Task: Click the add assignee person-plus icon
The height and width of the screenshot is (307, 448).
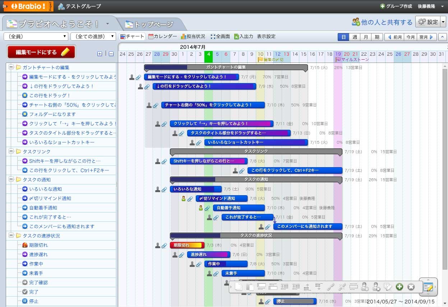Action: (x=365, y=287)
